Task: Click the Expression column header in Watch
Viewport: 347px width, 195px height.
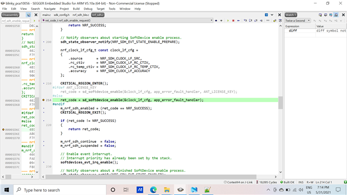Action: [300, 26]
